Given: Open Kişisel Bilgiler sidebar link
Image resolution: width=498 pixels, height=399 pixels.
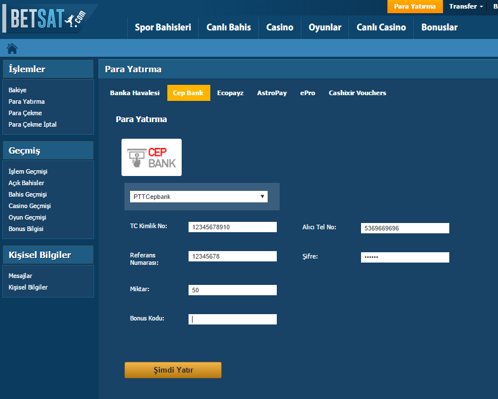Looking at the screenshot, I should click(x=28, y=287).
